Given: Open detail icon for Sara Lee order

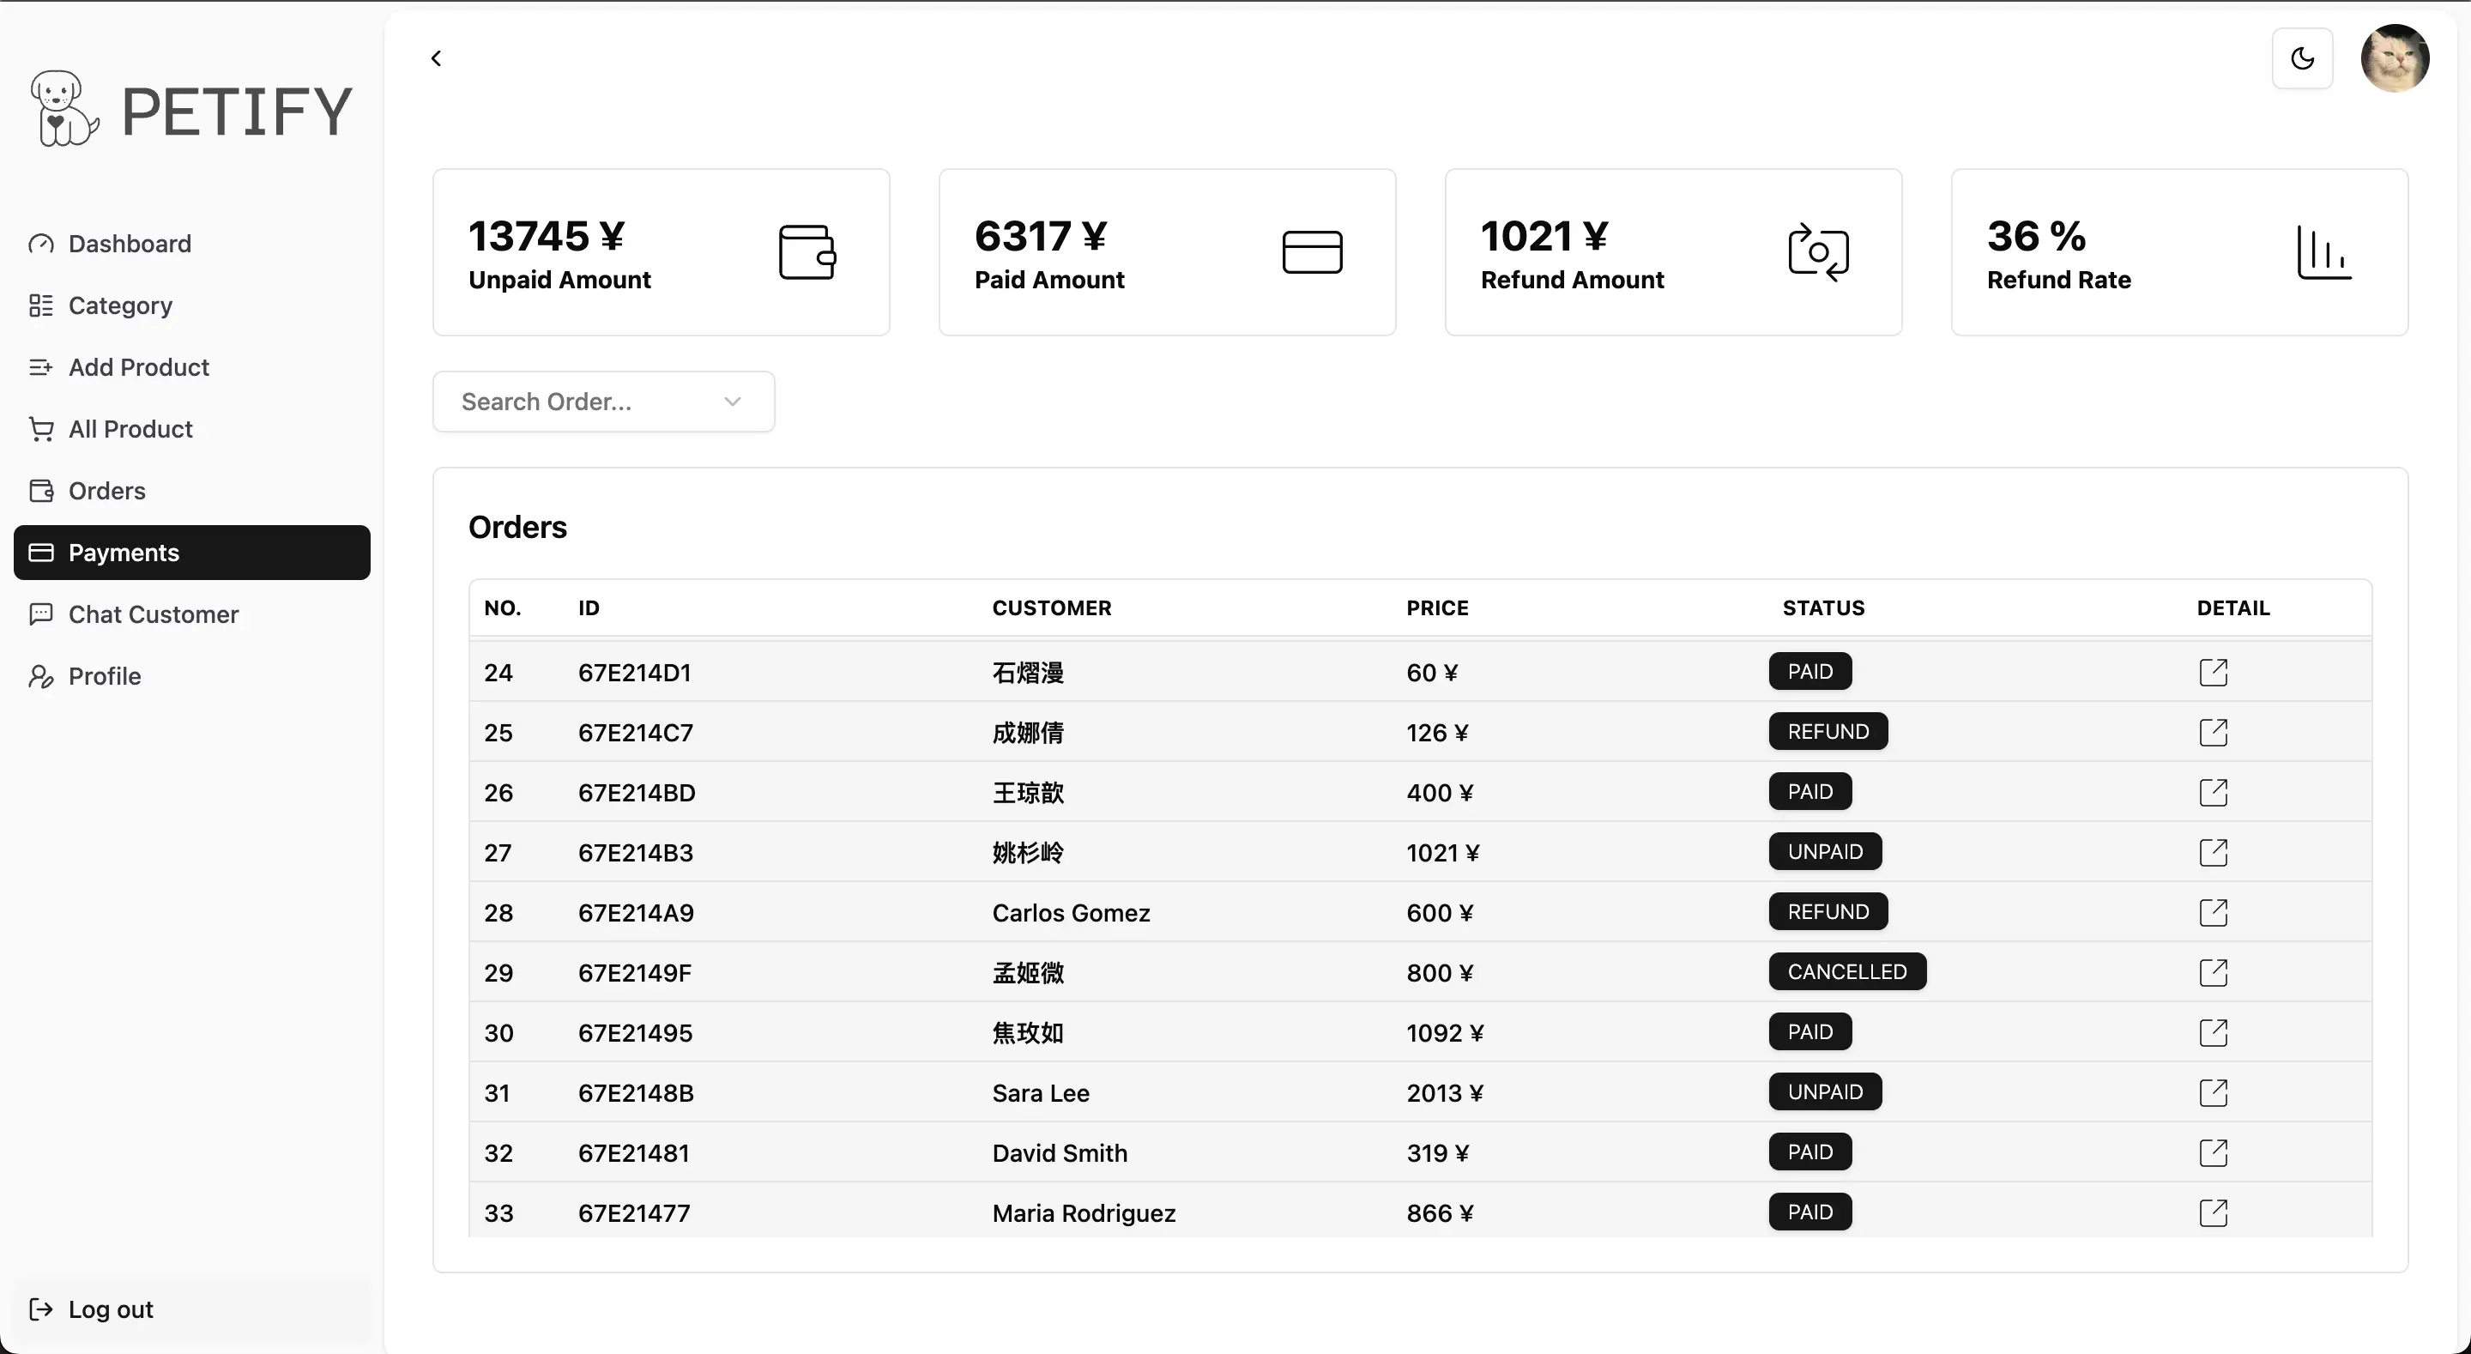Looking at the screenshot, I should point(2213,1092).
